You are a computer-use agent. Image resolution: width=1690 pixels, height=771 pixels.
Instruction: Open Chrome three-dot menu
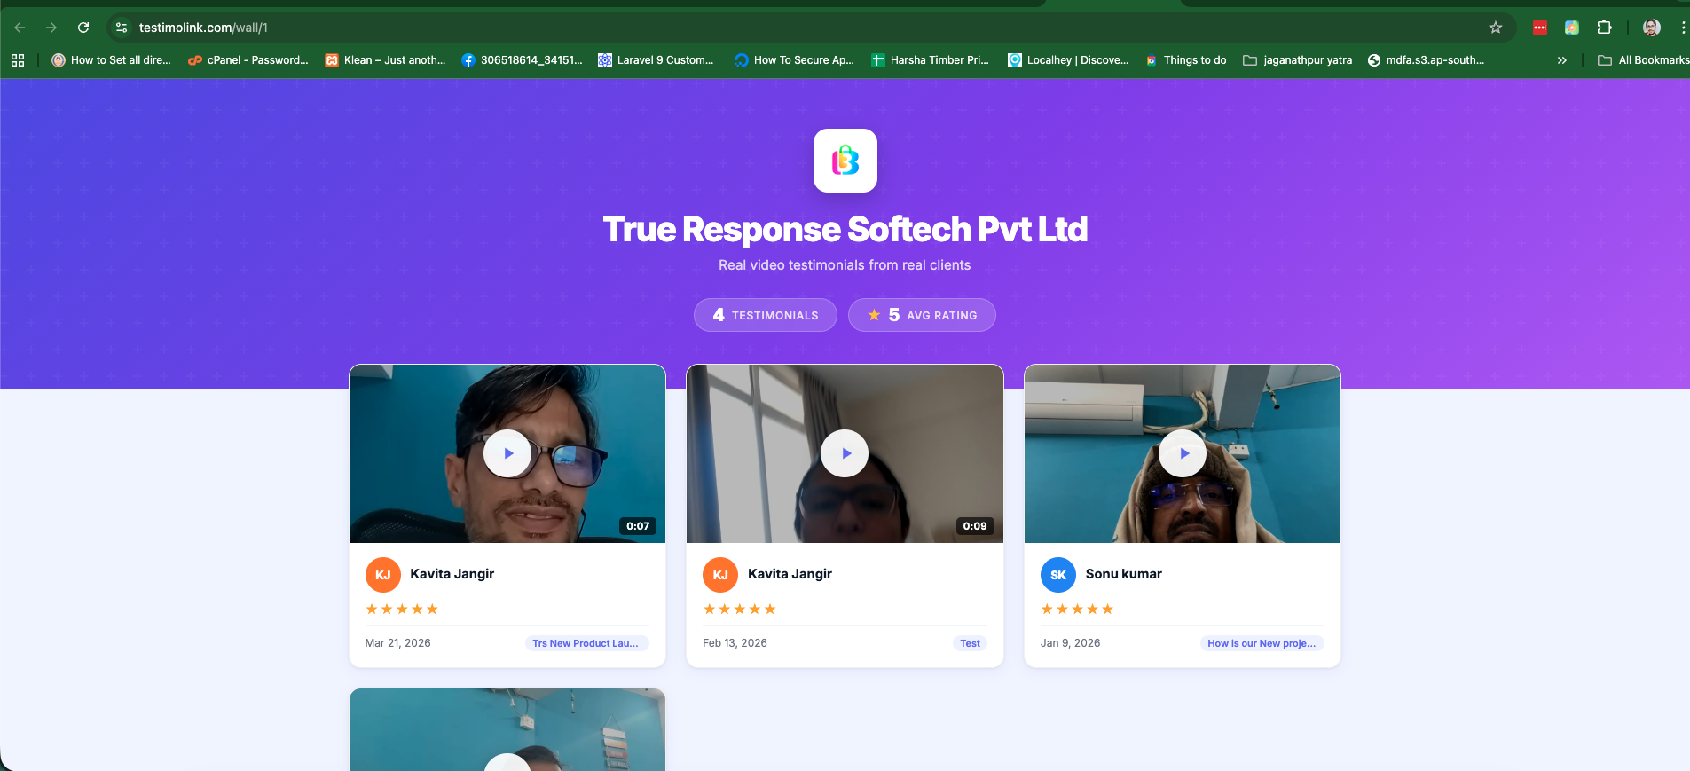point(1683,28)
